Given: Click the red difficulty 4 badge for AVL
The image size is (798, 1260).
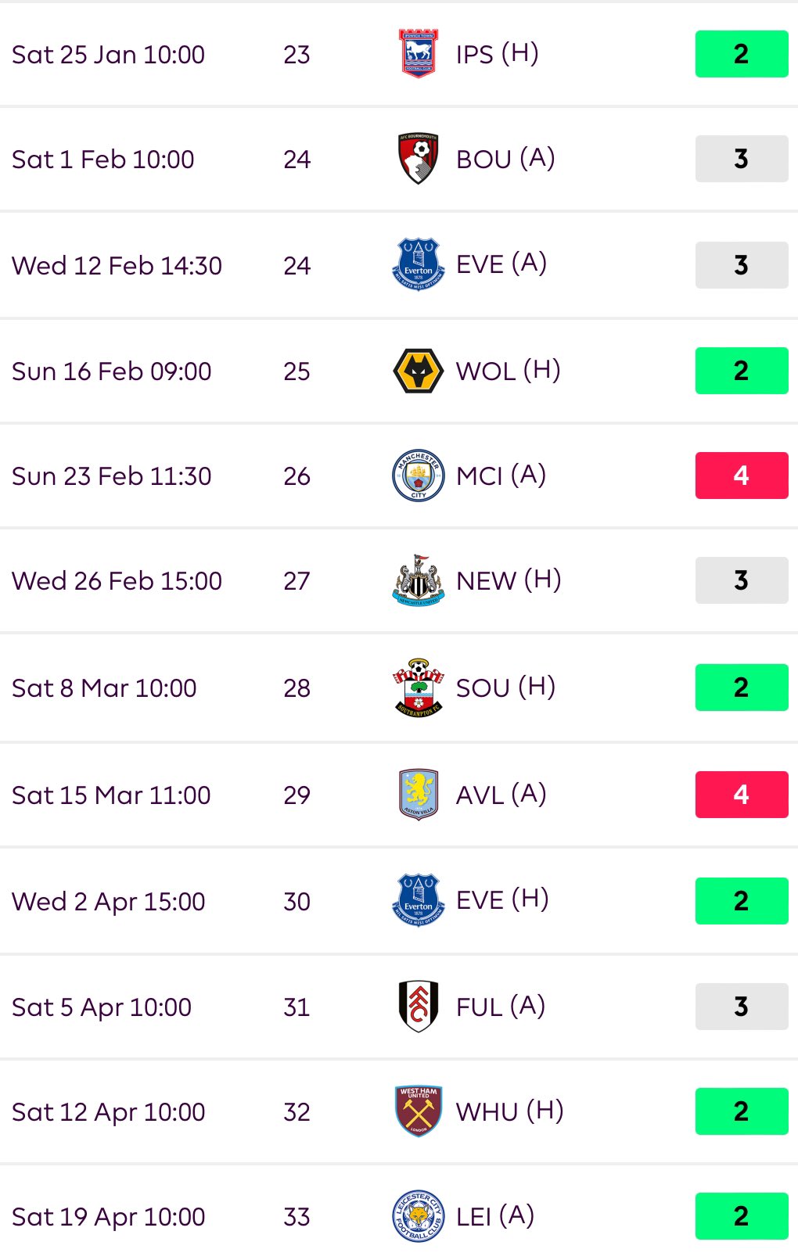Looking at the screenshot, I should pyautogui.click(x=742, y=795).
